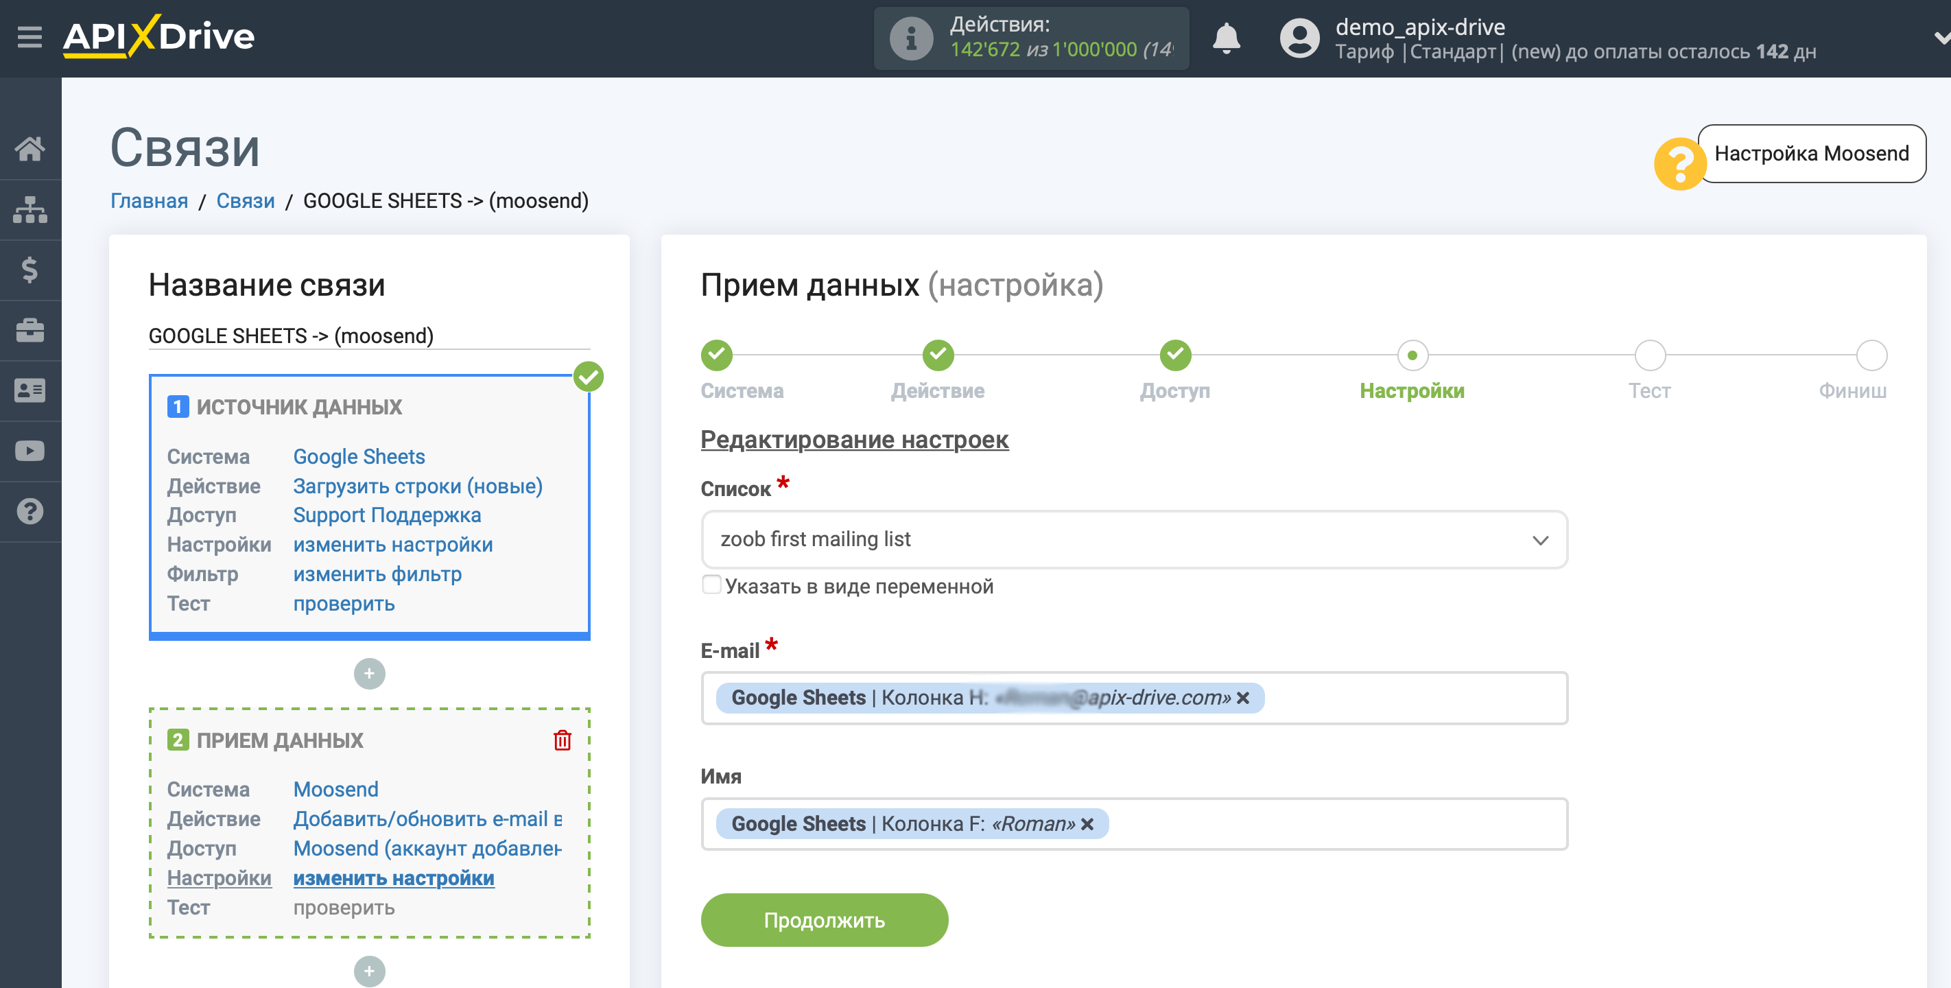Open billing dollar icon in sidebar
This screenshot has width=1951, height=988.
pos(29,270)
